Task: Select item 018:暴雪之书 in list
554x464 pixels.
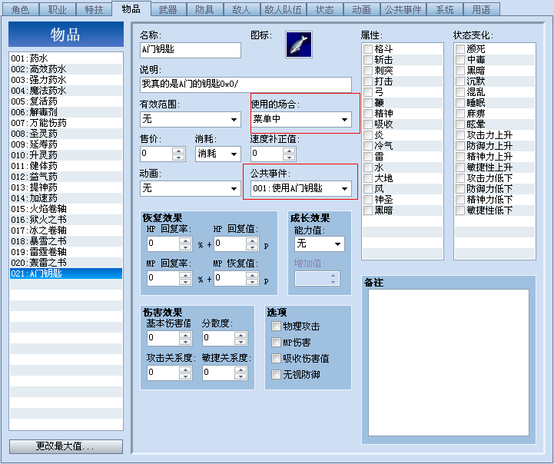Action: click(x=66, y=241)
